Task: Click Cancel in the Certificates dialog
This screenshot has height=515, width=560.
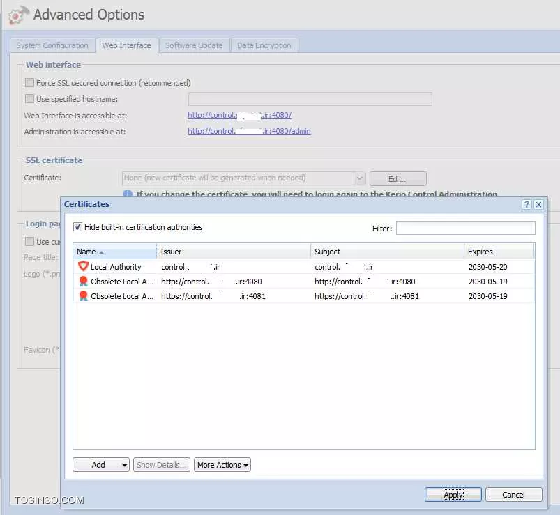Action: pyautogui.click(x=513, y=495)
